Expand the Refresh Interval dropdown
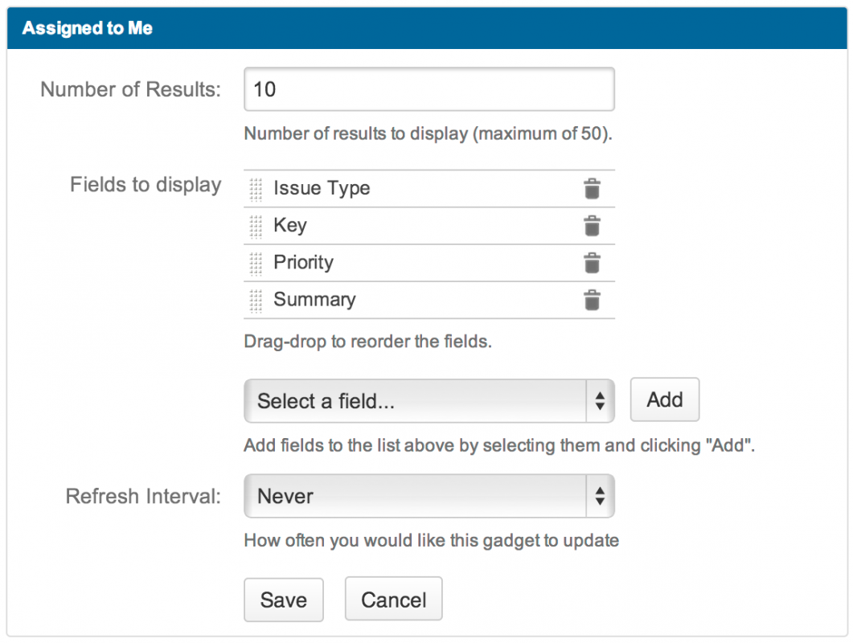 tap(429, 496)
